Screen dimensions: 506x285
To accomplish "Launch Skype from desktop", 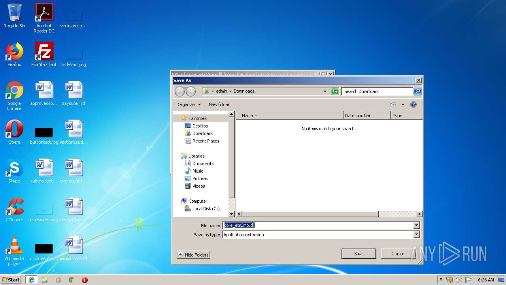I will pos(14,171).
